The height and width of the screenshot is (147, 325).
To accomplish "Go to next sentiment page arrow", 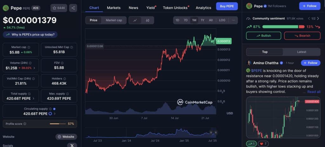I will coord(317,19).
